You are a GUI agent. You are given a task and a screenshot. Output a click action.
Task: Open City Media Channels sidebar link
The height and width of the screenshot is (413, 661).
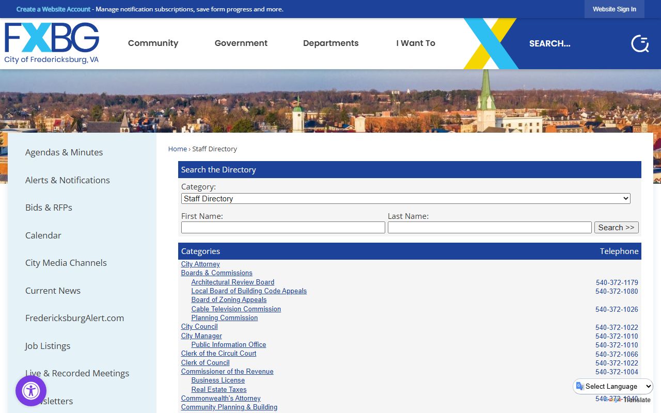(66, 263)
